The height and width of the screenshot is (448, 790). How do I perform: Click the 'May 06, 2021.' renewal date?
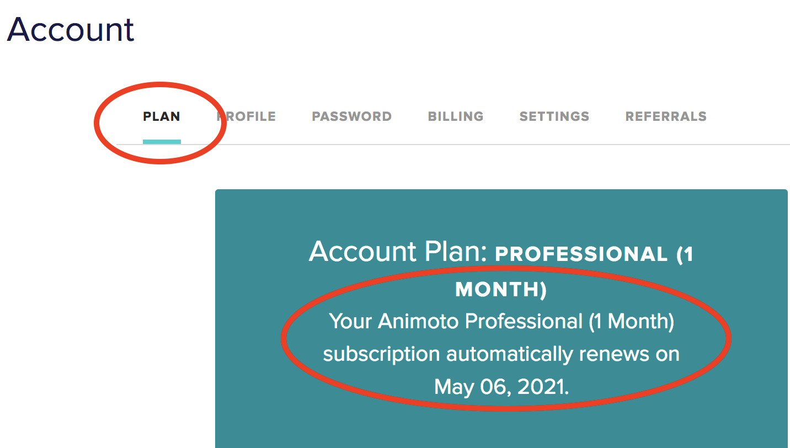(x=501, y=387)
